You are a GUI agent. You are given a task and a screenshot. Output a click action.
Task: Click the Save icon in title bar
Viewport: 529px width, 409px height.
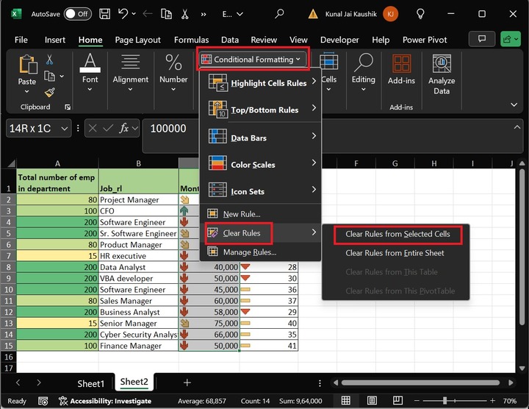click(x=105, y=13)
